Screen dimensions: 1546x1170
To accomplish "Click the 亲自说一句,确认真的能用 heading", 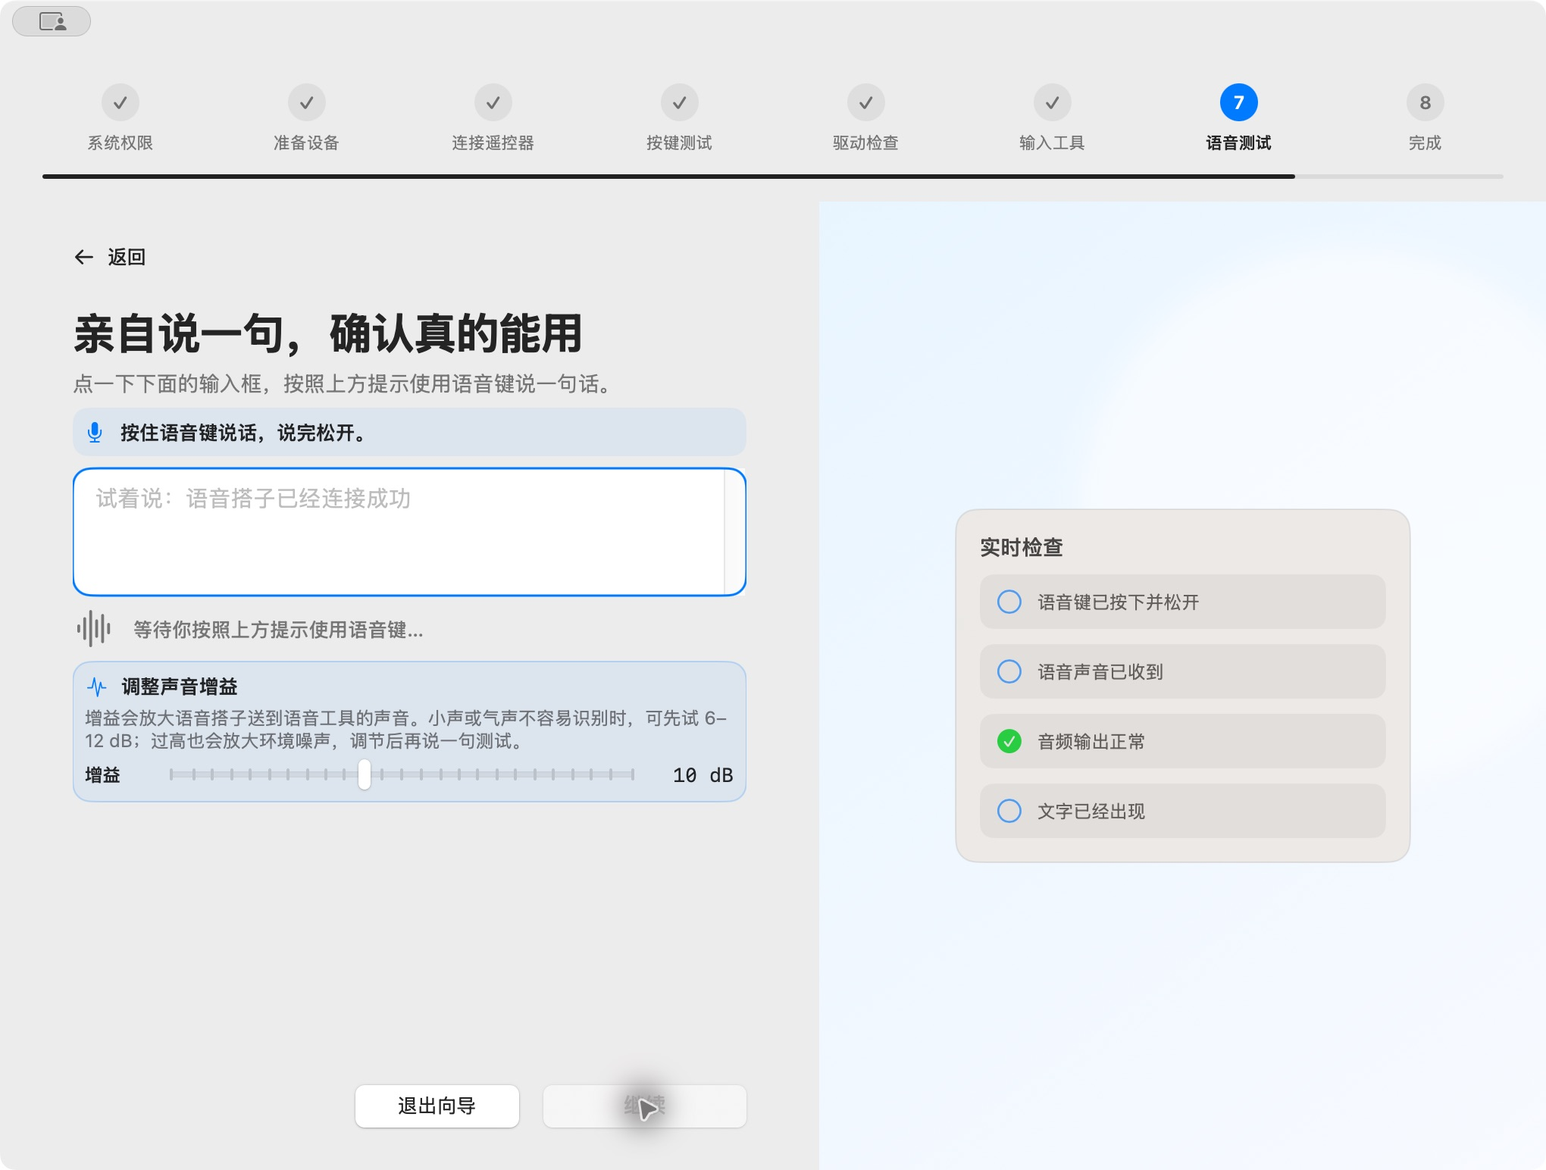I will (328, 333).
